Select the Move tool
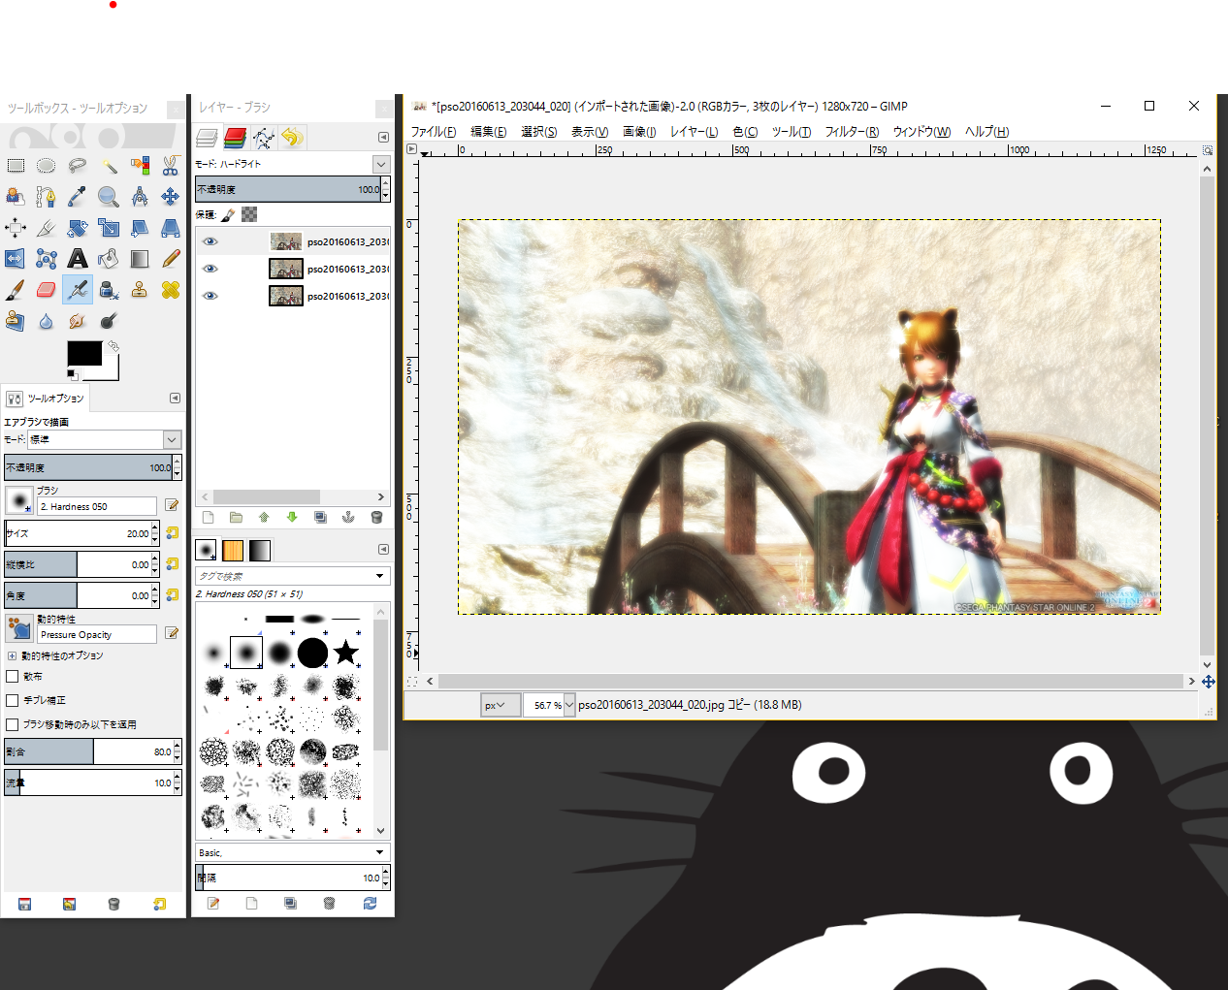 coord(171,197)
